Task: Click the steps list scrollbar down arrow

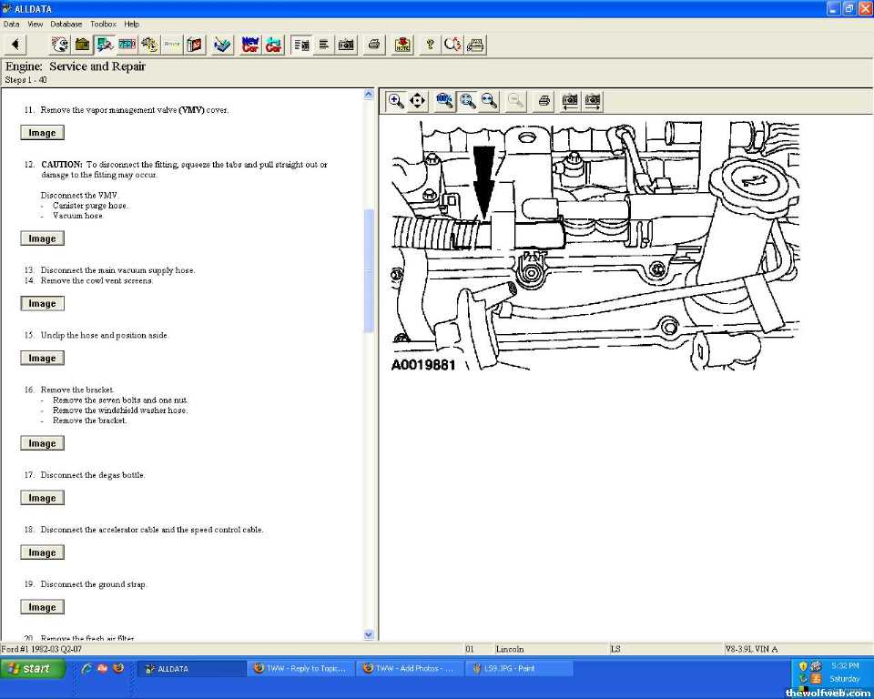Action: (x=369, y=634)
